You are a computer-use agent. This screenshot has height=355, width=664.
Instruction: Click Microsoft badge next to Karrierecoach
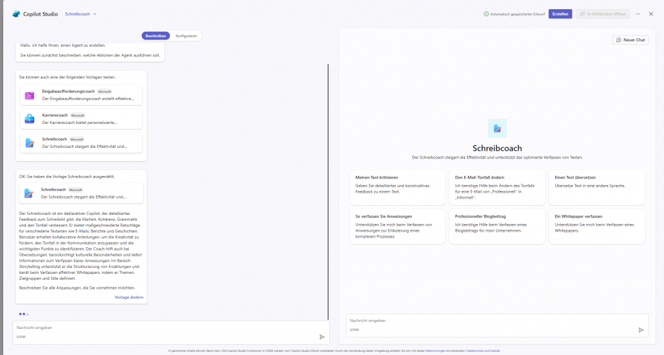pyautogui.click(x=78, y=116)
